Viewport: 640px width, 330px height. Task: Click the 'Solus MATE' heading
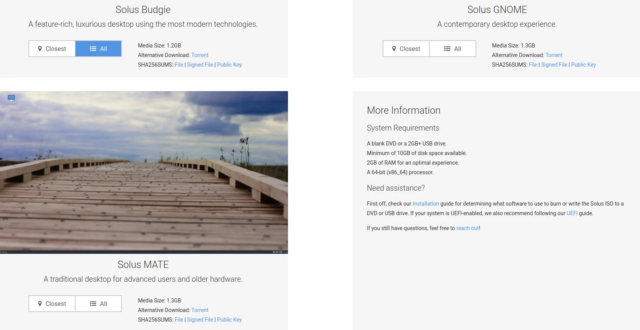coord(143,265)
